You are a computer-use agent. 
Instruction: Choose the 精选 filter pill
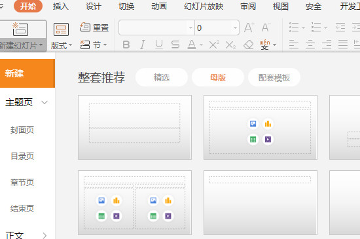[x=162, y=77]
